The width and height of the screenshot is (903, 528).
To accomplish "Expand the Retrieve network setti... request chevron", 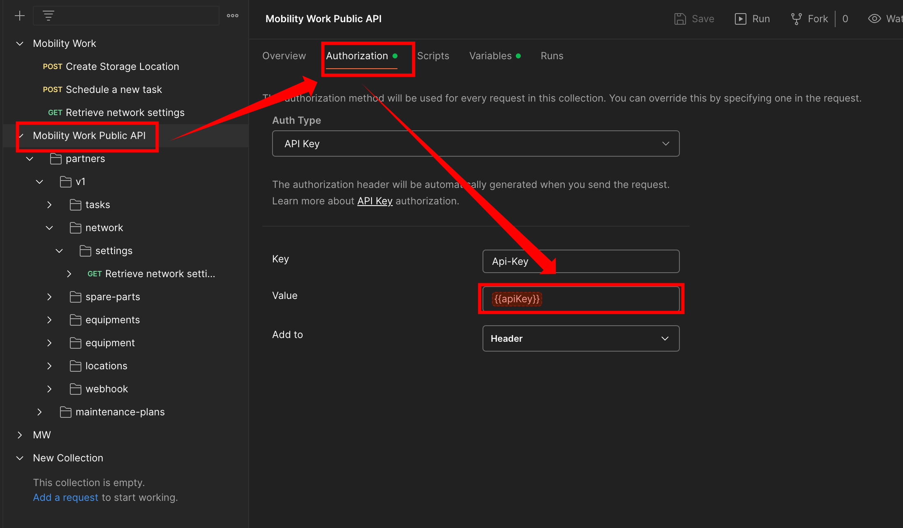I will click(x=69, y=274).
